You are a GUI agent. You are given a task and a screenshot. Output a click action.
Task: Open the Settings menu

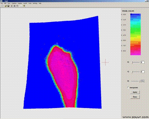point(35,3)
